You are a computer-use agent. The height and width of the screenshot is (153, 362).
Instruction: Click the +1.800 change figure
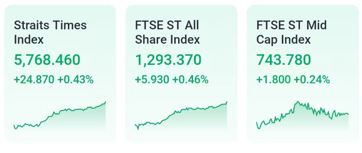(x=274, y=80)
